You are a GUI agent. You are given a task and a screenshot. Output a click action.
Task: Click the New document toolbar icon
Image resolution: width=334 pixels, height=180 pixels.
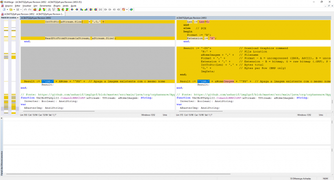[x=4, y=10]
